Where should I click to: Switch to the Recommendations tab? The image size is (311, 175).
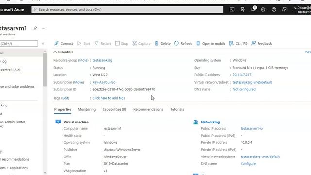coord(148,109)
